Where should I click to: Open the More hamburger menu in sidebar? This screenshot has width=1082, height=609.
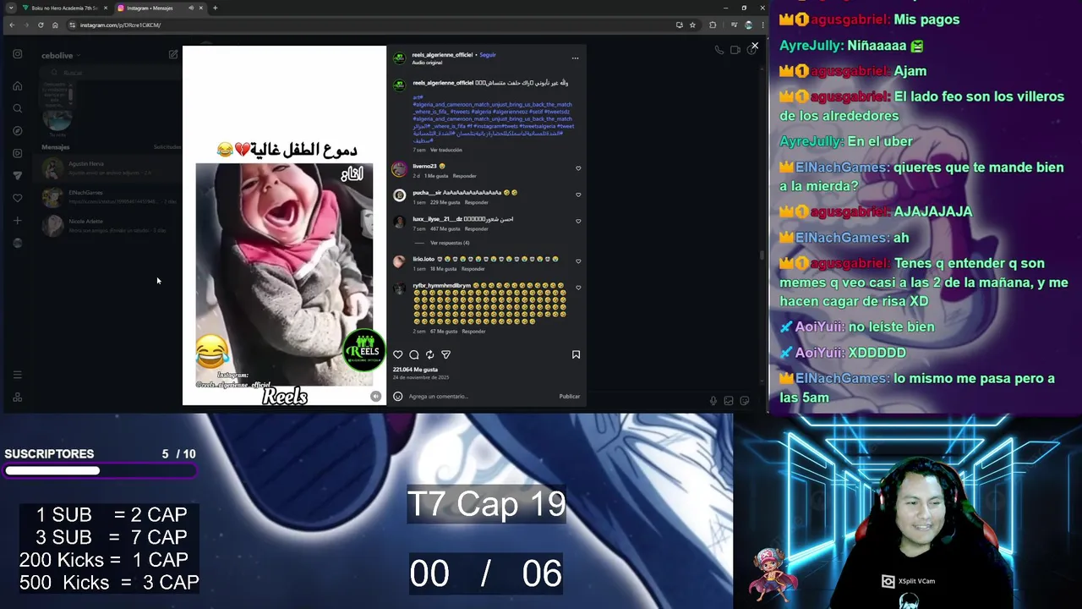coord(17,375)
